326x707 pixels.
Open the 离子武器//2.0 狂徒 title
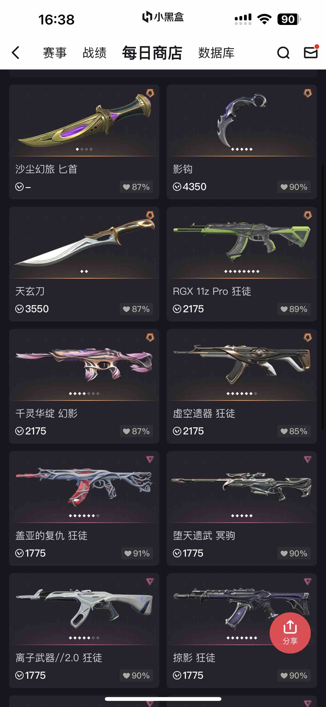pos(59,658)
